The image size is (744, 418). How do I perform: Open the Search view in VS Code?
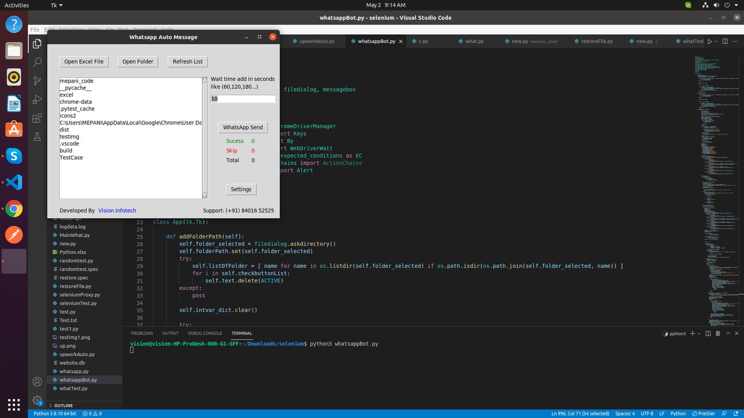37,62
